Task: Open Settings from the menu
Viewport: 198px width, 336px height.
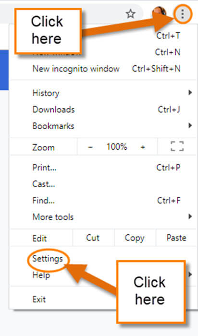Action: click(x=48, y=259)
